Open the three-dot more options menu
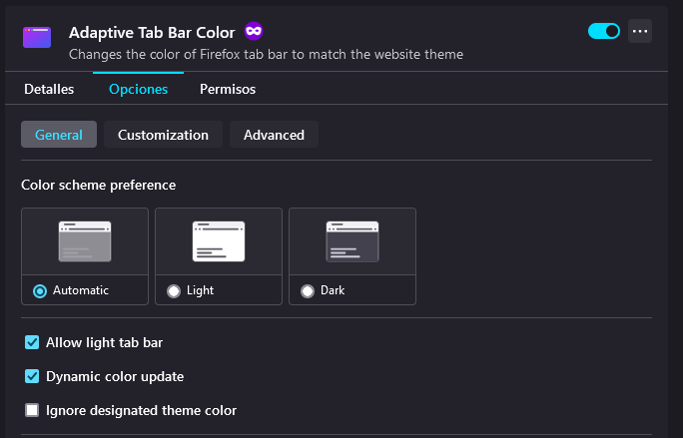Image resolution: width=683 pixels, height=438 pixels. tap(640, 31)
